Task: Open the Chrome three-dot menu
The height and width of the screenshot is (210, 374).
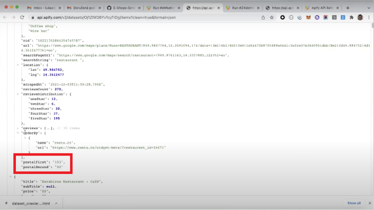Action: click(369, 18)
